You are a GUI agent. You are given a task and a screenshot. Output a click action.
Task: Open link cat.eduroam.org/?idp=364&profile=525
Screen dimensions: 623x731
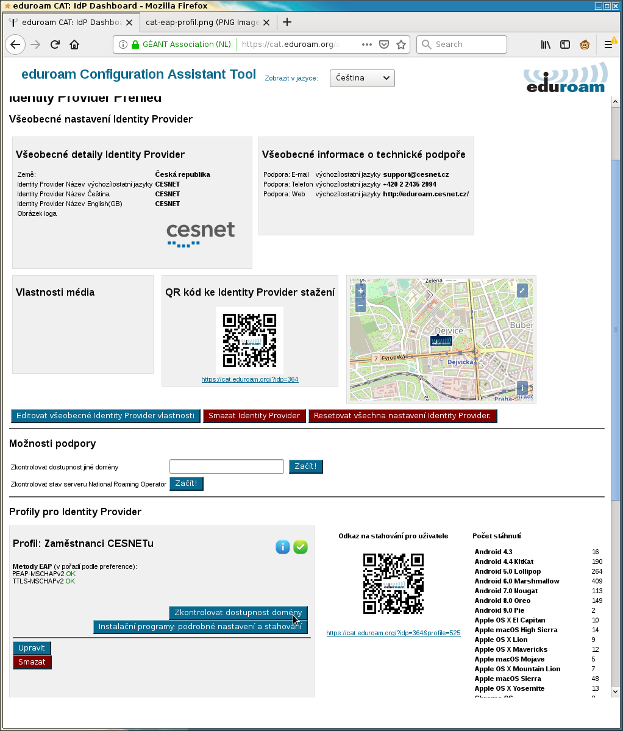tap(393, 633)
